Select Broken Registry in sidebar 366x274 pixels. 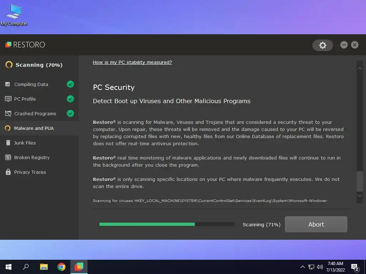pyautogui.click(x=39, y=157)
